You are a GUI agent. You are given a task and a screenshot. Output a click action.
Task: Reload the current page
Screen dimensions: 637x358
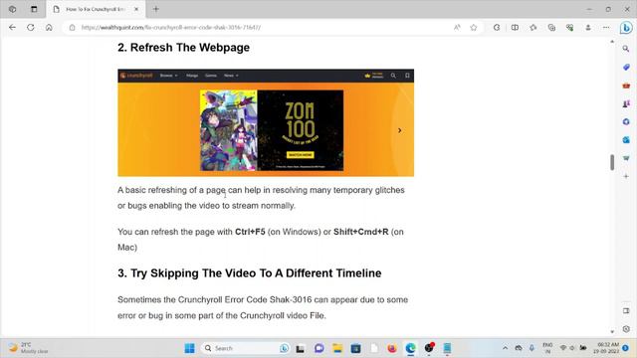point(31,28)
